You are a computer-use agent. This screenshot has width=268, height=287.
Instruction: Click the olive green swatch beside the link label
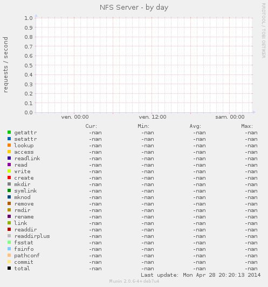click(x=9, y=223)
